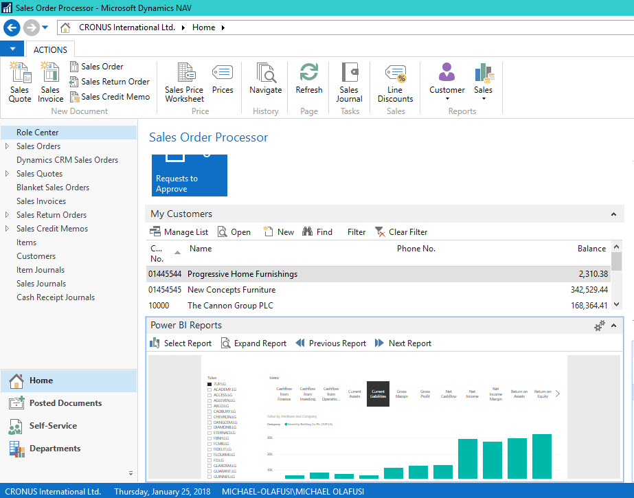
Task: Open the Customer reports menu
Action: click(x=446, y=81)
